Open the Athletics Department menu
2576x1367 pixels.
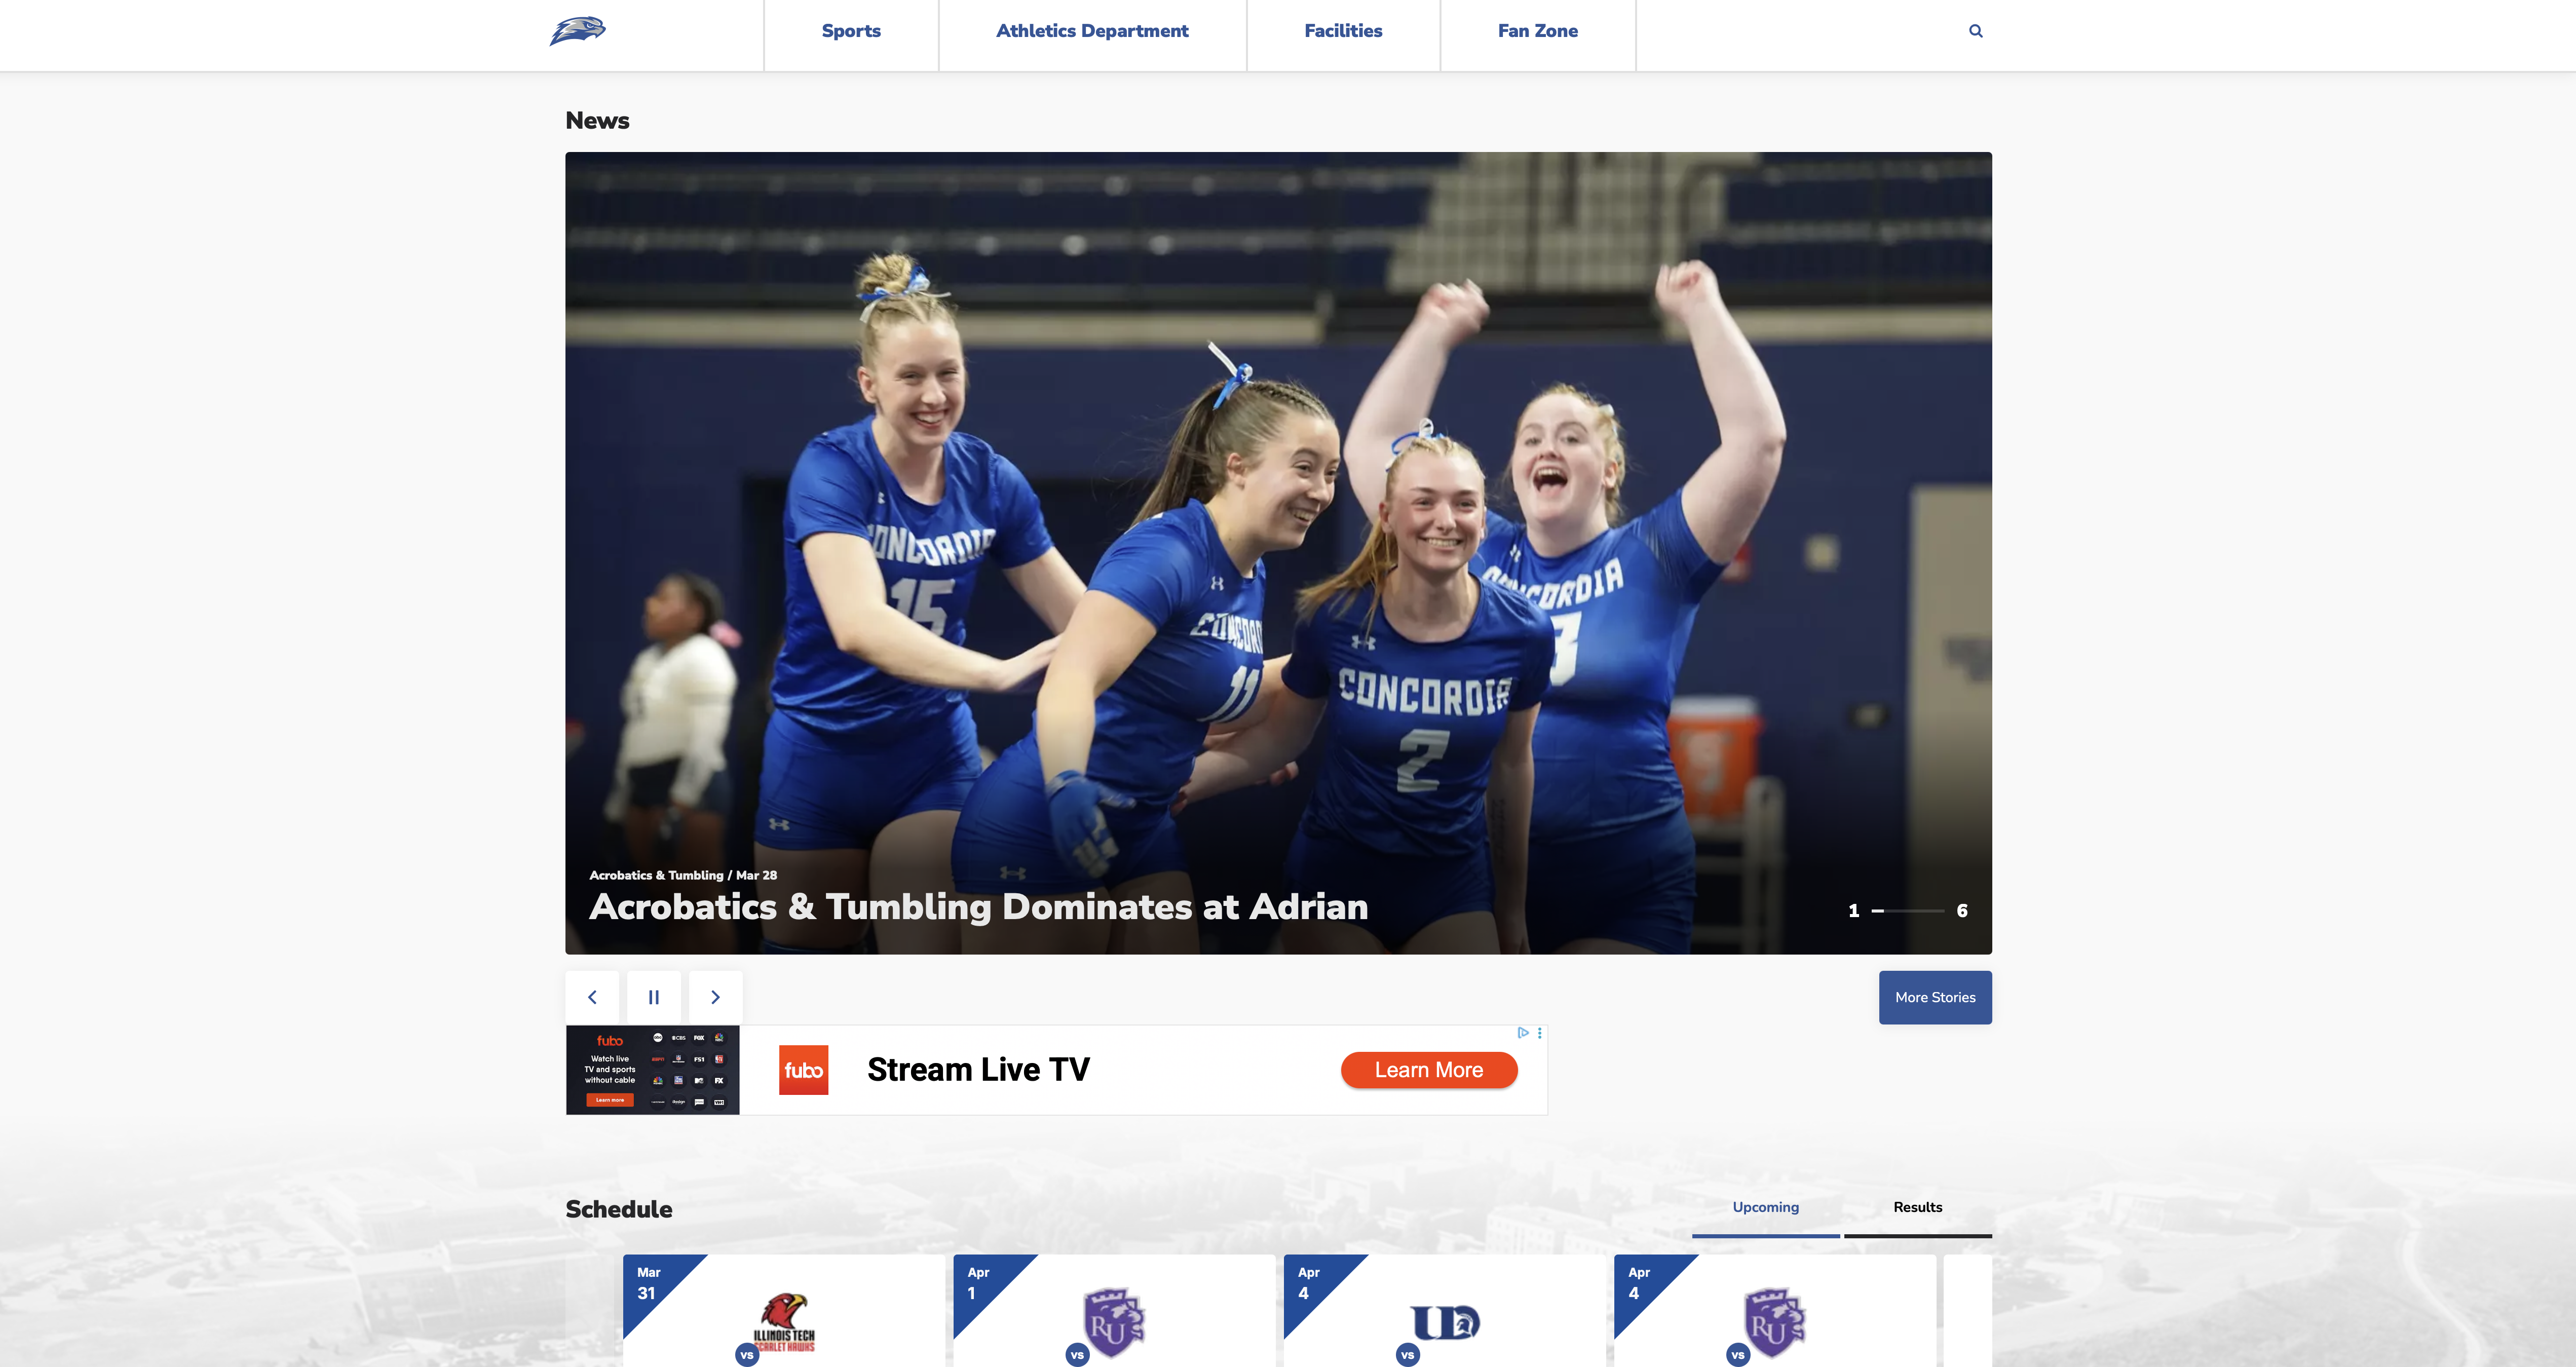click(x=1092, y=31)
